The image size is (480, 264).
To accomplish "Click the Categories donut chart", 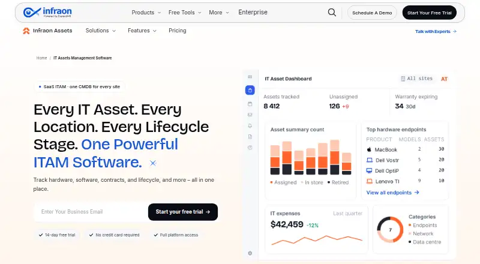I will click(390, 230).
